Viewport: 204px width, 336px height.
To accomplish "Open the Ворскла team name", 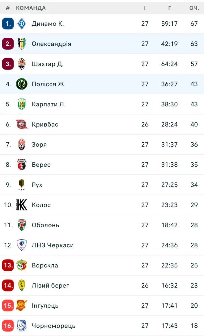I will [45, 265].
